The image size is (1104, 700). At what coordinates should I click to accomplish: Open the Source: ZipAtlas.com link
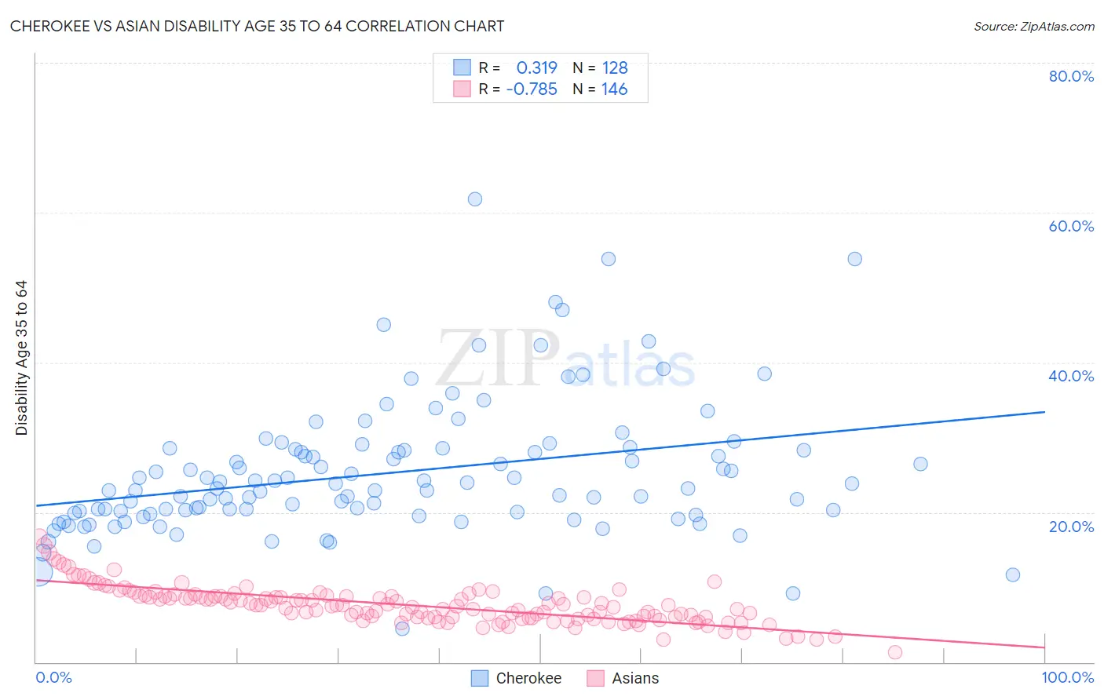click(x=1034, y=26)
